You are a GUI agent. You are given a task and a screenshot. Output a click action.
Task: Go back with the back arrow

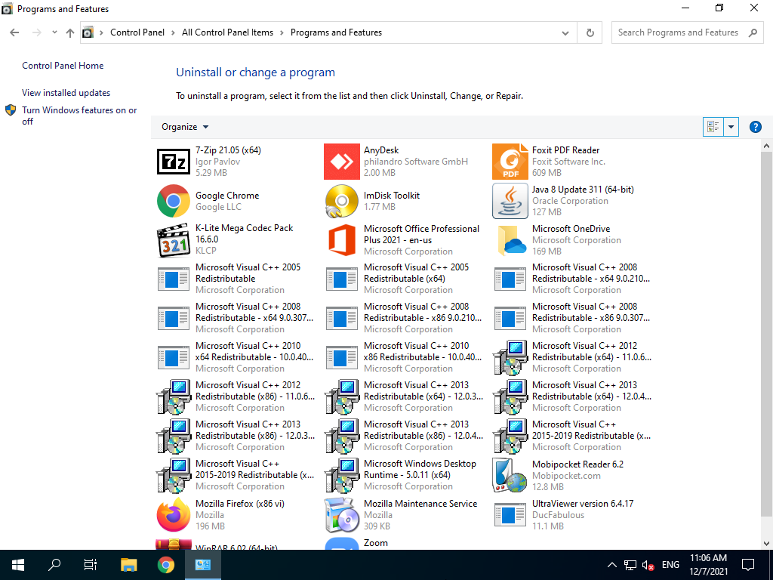(14, 32)
